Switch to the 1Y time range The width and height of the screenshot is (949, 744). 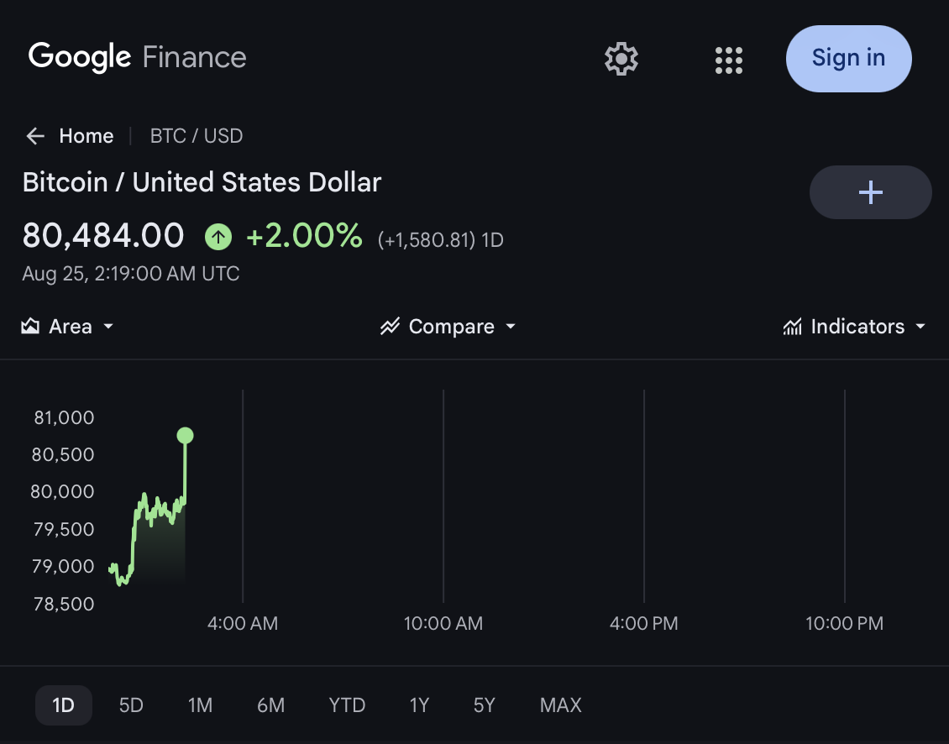click(419, 705)
